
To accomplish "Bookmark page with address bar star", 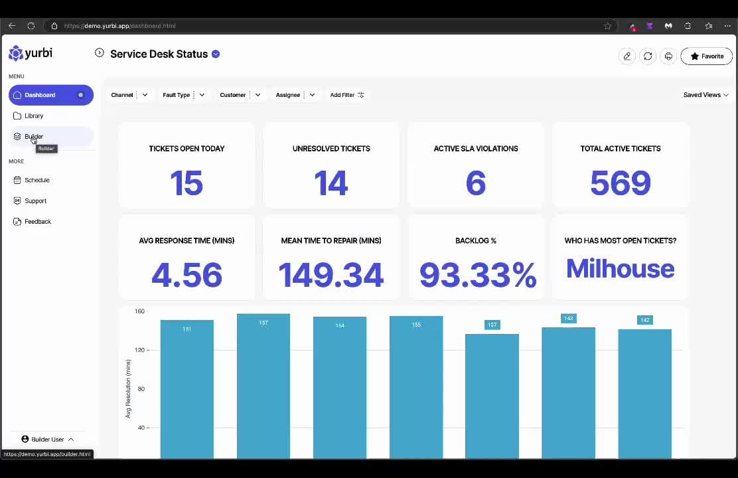I will pos(607,26).
